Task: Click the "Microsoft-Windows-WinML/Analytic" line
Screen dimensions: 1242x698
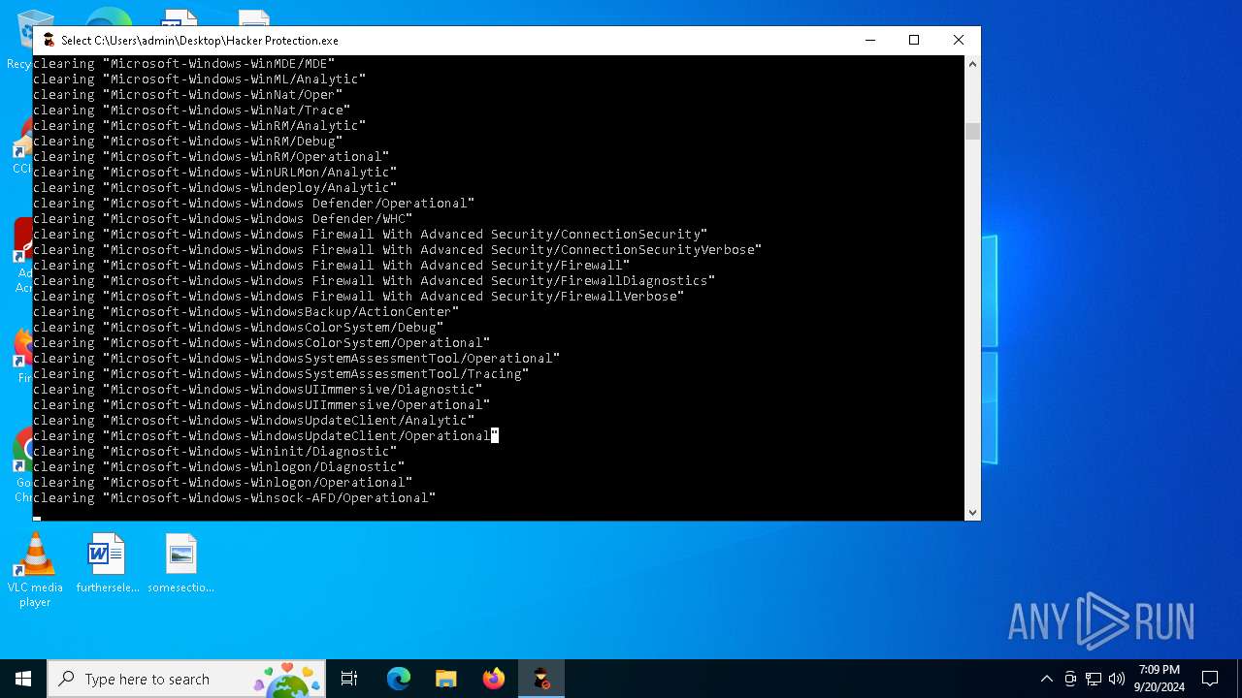Action: [200, 79]
